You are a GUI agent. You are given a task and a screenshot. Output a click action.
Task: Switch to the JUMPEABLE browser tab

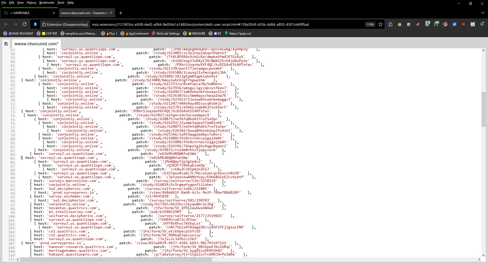point(29,13)
